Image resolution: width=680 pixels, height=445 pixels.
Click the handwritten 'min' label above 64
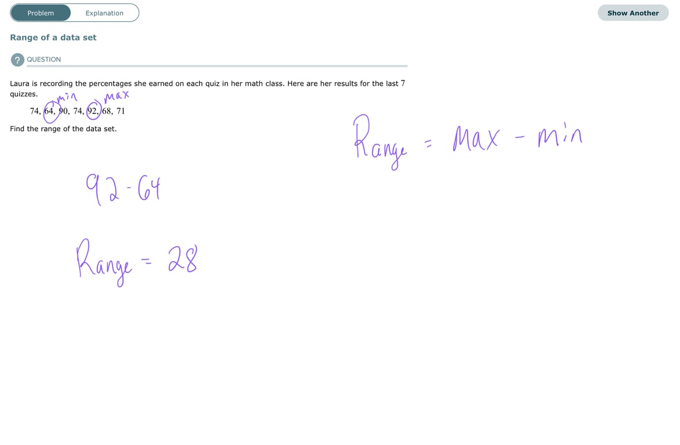pyautogui.click(x=67, y=97)
